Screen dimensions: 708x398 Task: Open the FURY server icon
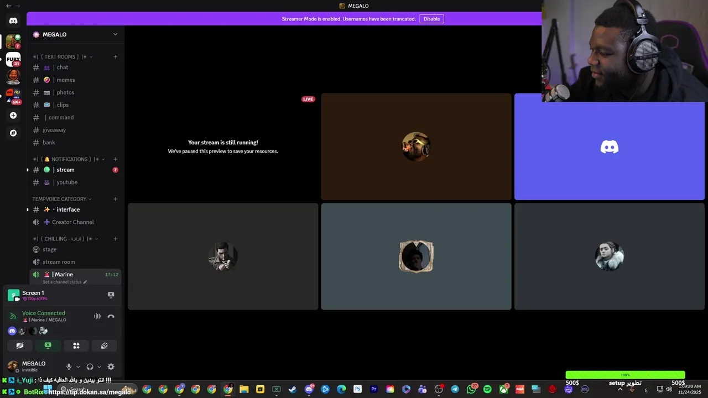coord(13,59)
